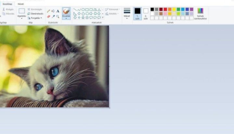Image resolution: width=234 pixels, height=134 pixels.
Task: Open the Forgatás rotate dropdown
Action: pyautogui.click(x=35, y=18)
